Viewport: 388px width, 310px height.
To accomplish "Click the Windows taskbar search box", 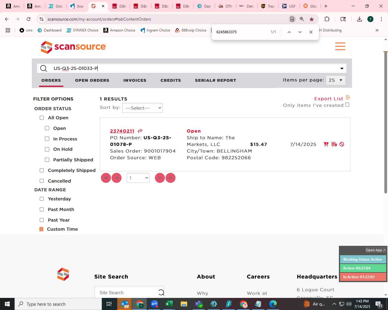I will point(58,304).
